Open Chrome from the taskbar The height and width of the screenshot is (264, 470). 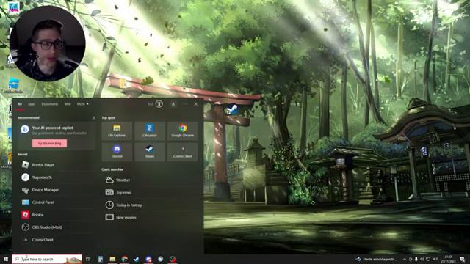click(x=124, y=259)
